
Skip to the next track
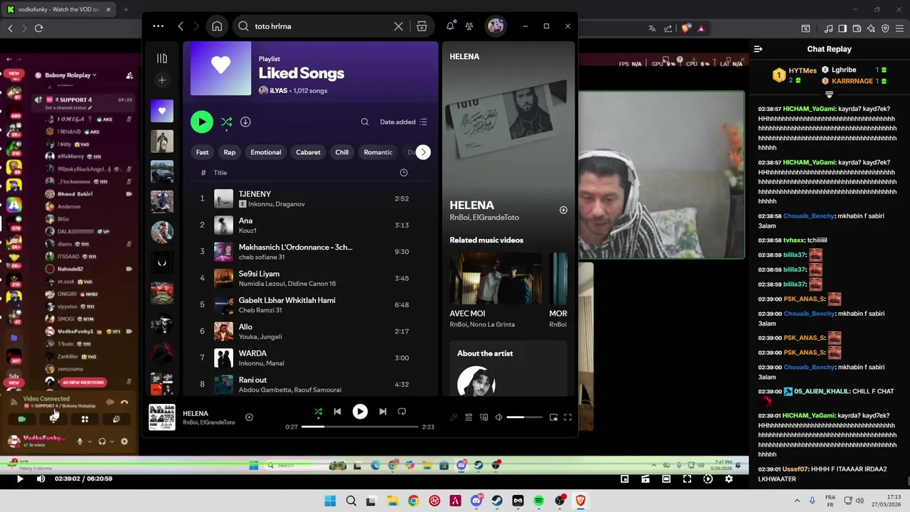tap(382, 412)
